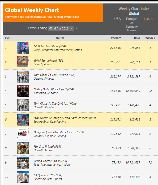Switch to the Japan weekly chart

click(148, 19)
